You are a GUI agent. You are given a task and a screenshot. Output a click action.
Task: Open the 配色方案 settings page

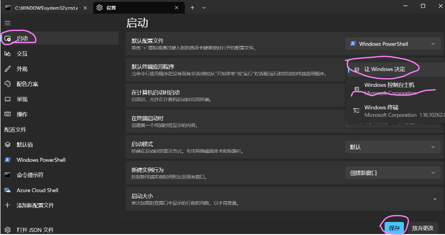tap(60, 84)
